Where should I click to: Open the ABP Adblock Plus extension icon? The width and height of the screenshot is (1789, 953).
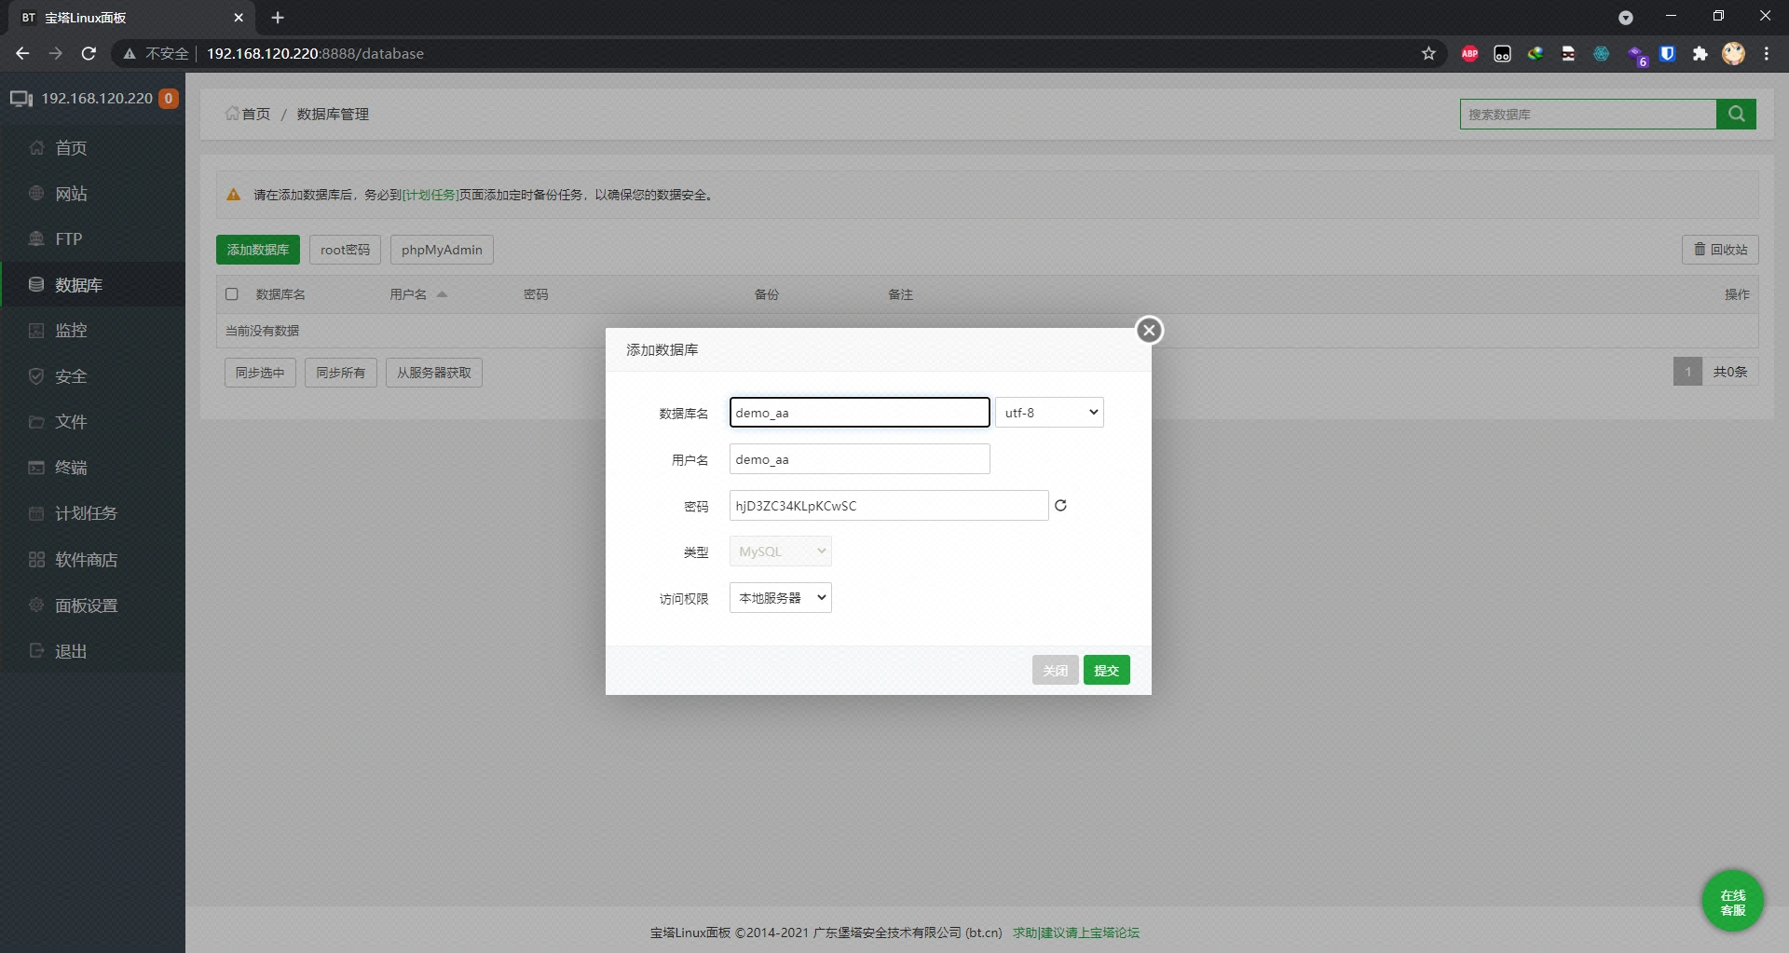pyautogui.click(x=1469, y=54)
